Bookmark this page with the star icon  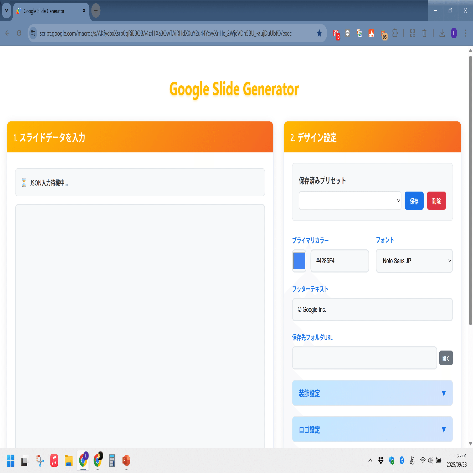(x=319, y=33)
